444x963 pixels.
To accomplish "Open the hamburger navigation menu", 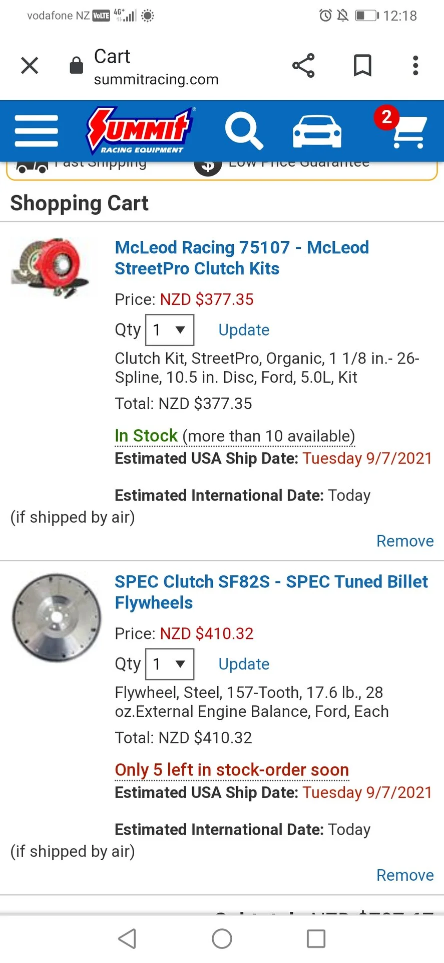I will pos(37,131).
